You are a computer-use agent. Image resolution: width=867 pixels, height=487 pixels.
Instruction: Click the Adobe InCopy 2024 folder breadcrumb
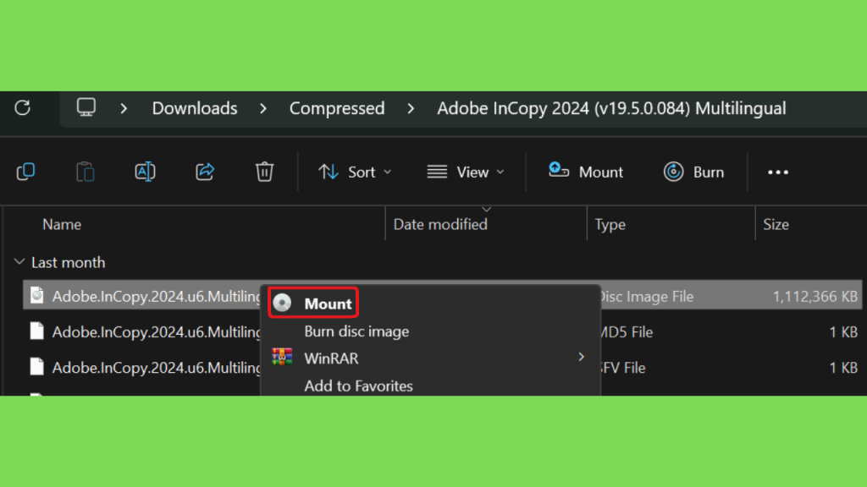(611, 108)
